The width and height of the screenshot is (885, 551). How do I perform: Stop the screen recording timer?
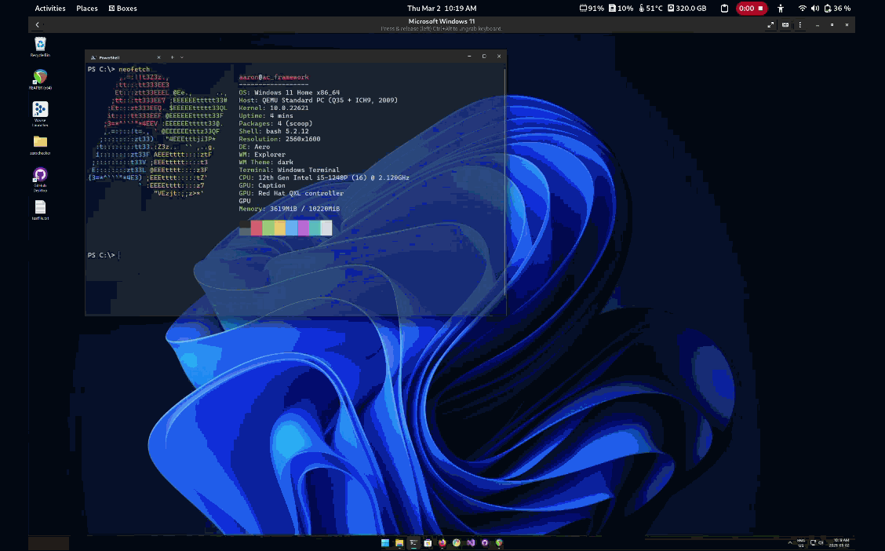[752, 9]
